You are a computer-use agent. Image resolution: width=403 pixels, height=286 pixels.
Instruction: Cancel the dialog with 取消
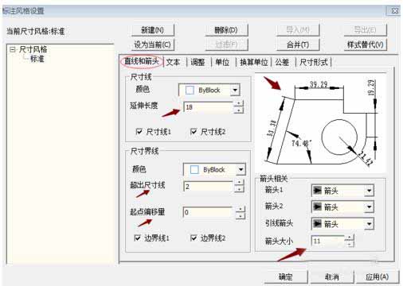tap(332, 277)
